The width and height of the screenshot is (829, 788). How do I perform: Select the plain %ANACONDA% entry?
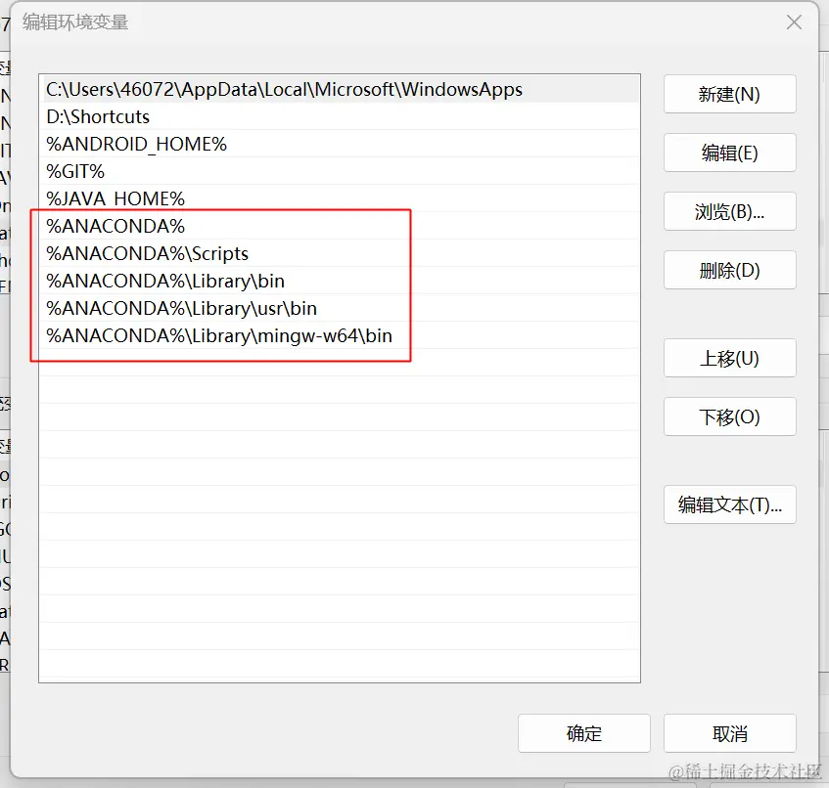(340, 226)
